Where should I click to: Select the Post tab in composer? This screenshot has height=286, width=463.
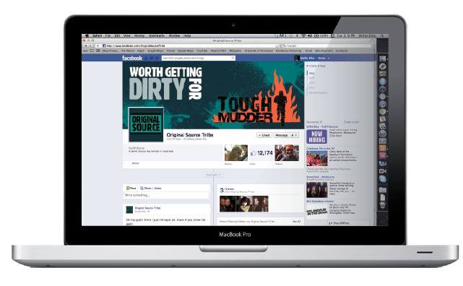click(131, 188)
